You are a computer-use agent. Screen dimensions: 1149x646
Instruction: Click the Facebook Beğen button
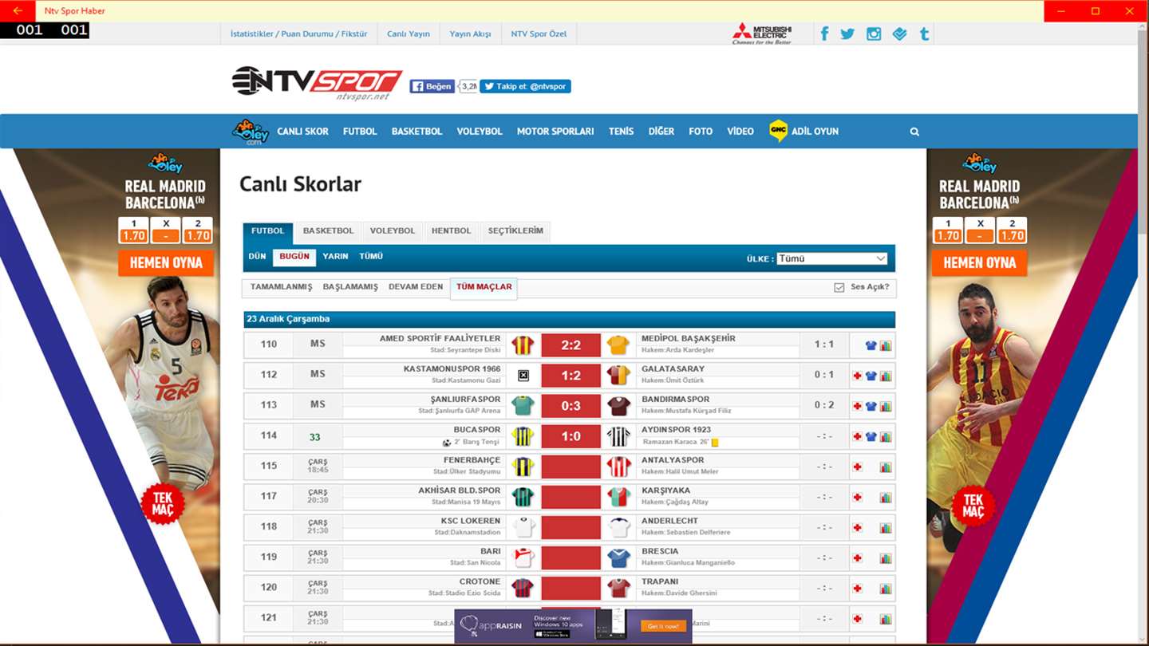(x=432, y=86)
